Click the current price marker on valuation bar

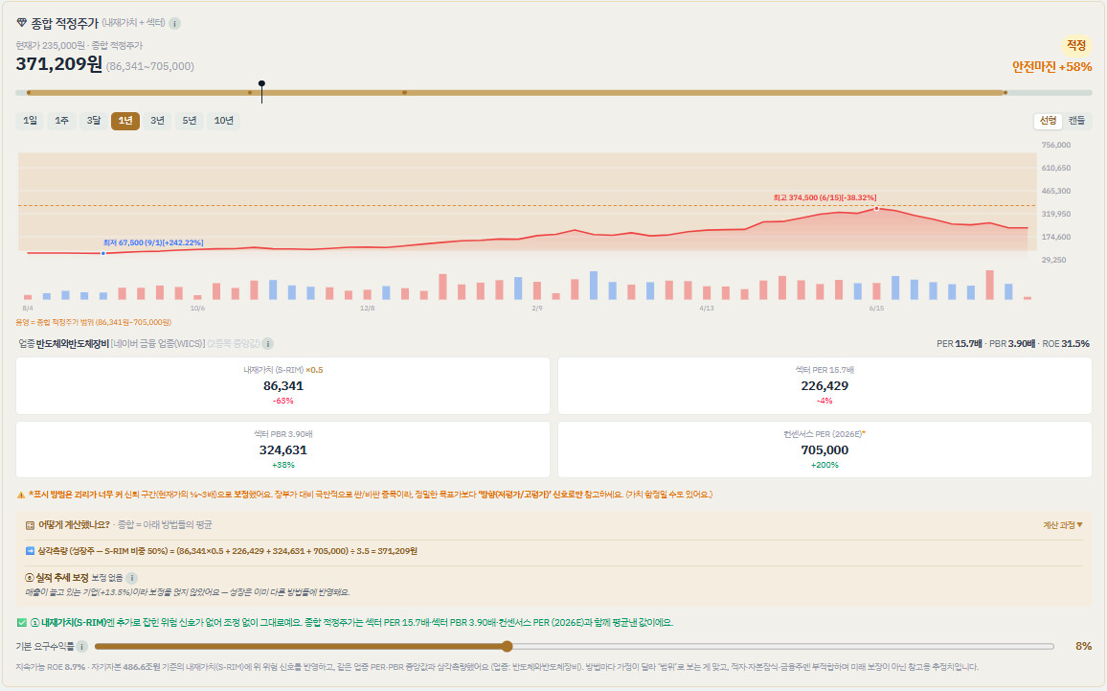pyautogui.click(x=262, y=92)
